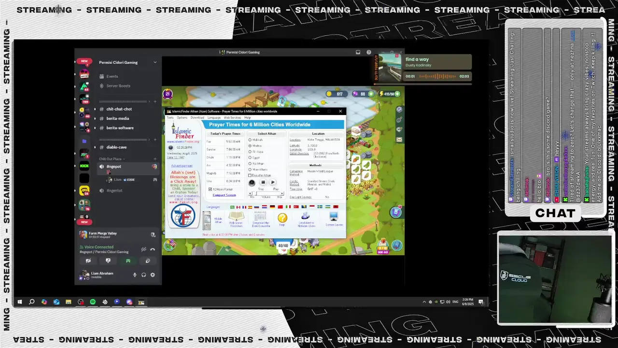The height and width of the screenshot is (348, 618).
Task: Open Holy Quran Recitation icon
Action: [236, 217]
